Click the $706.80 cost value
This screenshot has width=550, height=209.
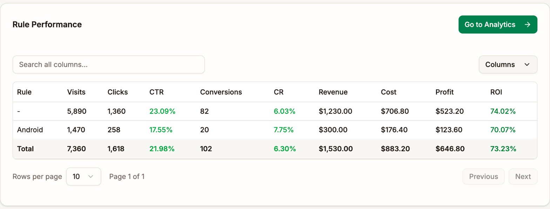coord(395,111)
